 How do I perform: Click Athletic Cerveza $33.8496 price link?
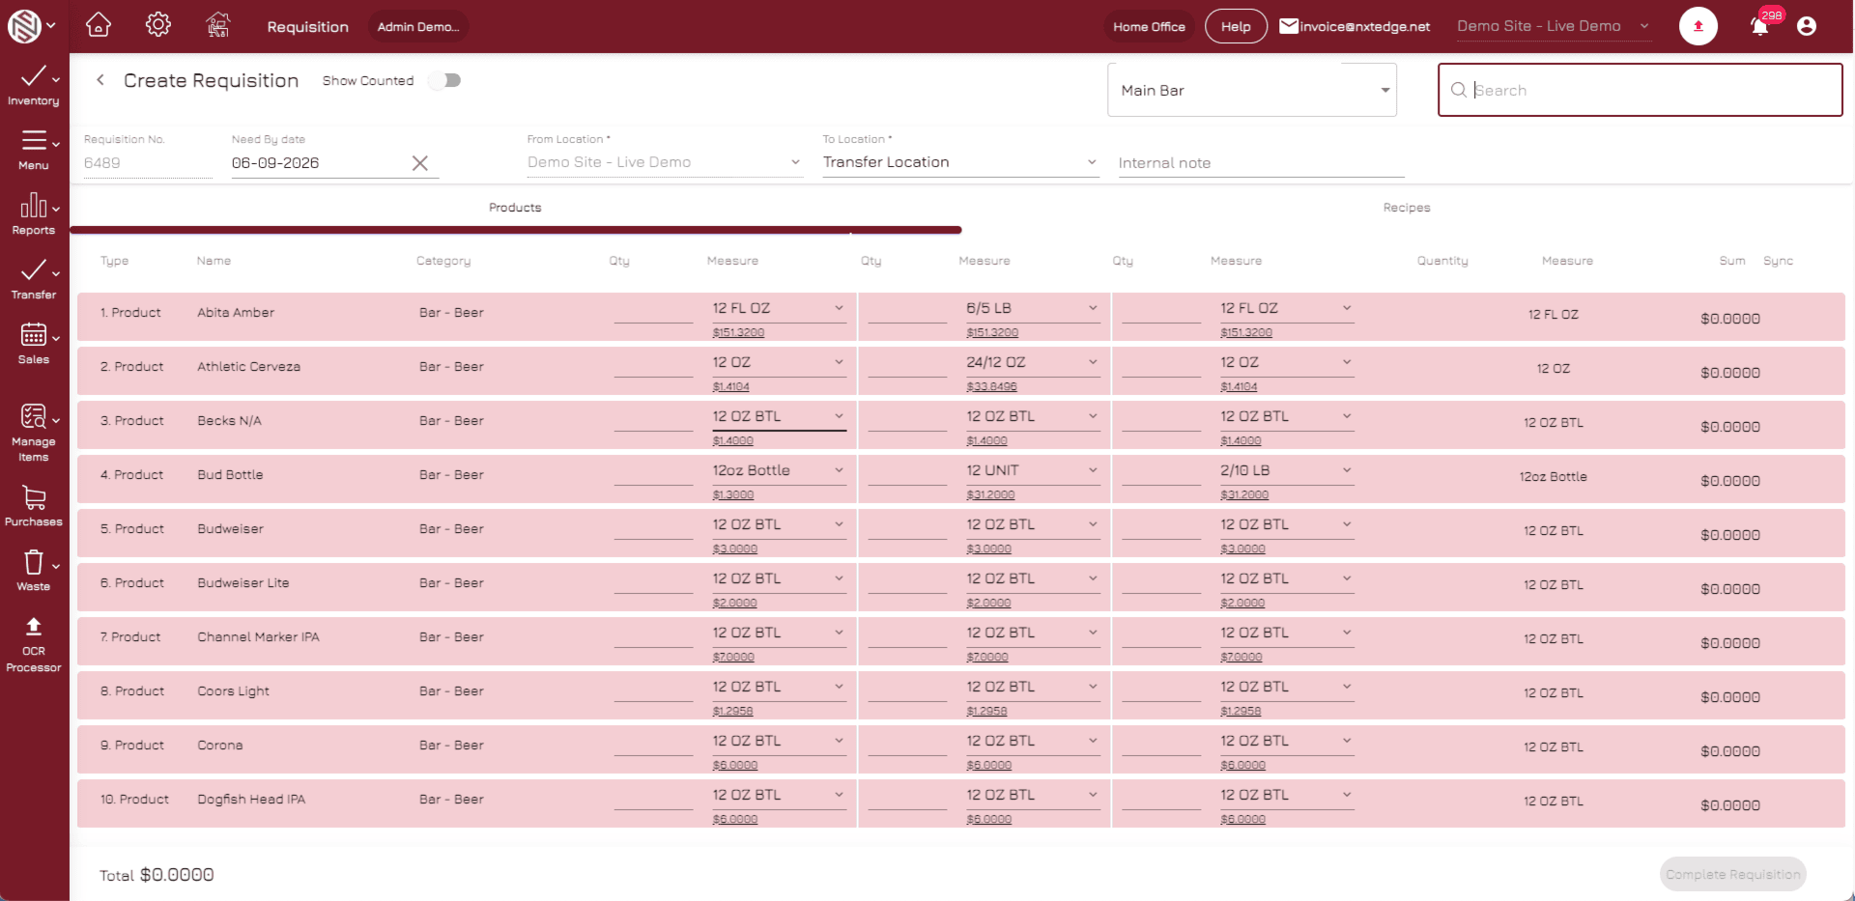tap(991, 386)
